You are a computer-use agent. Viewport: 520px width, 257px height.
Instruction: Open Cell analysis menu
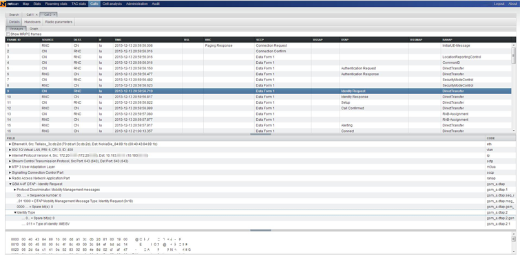pyautogui.click(x=112, y=3)
